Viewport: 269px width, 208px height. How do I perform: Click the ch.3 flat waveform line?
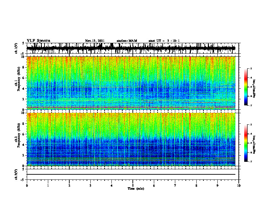(x=131, y=174)
